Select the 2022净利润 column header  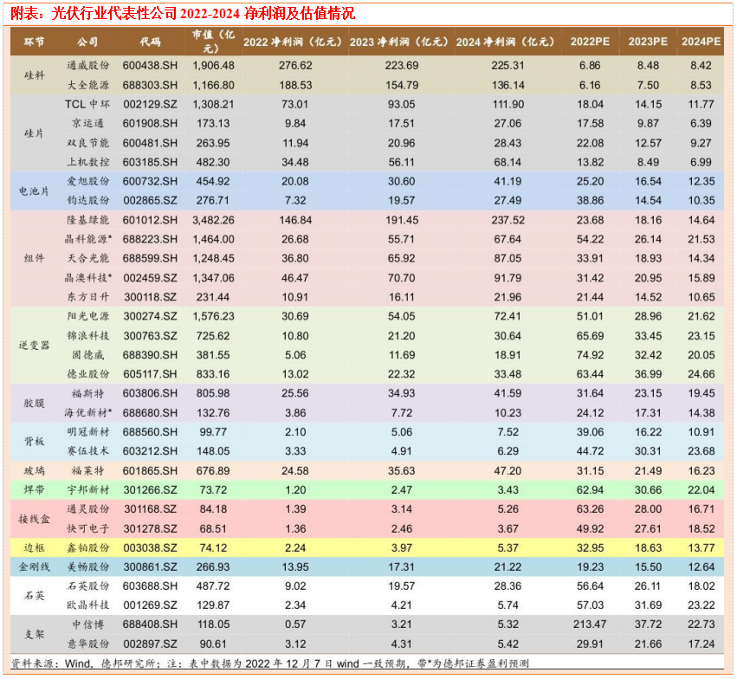coord(293,42)
